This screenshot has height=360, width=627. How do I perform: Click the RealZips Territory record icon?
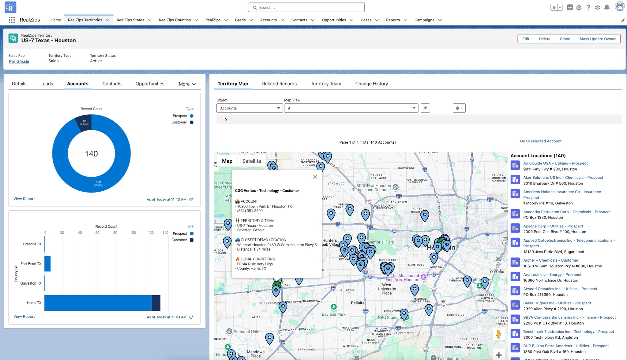click(x=13, y=38)
